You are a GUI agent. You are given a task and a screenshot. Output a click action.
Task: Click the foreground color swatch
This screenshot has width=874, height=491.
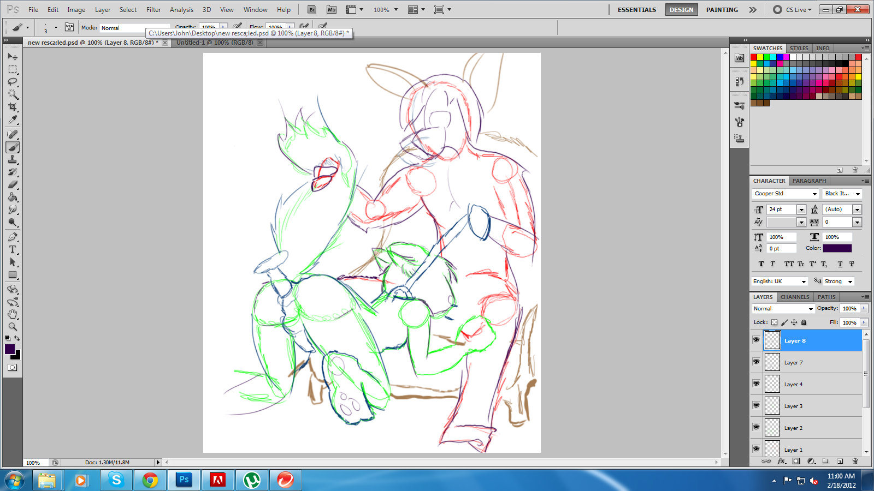(x=10, y=349)
